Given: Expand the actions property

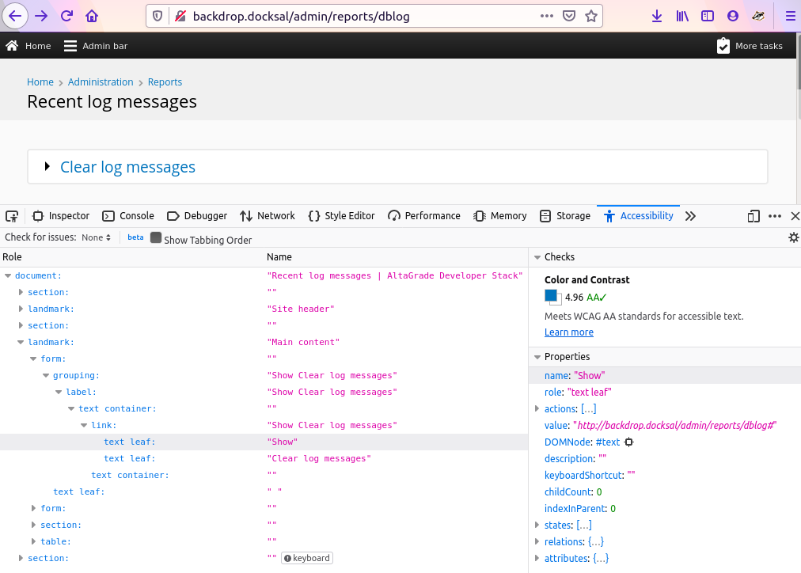Looking at the screenshot, I should (x=537, y=408).
